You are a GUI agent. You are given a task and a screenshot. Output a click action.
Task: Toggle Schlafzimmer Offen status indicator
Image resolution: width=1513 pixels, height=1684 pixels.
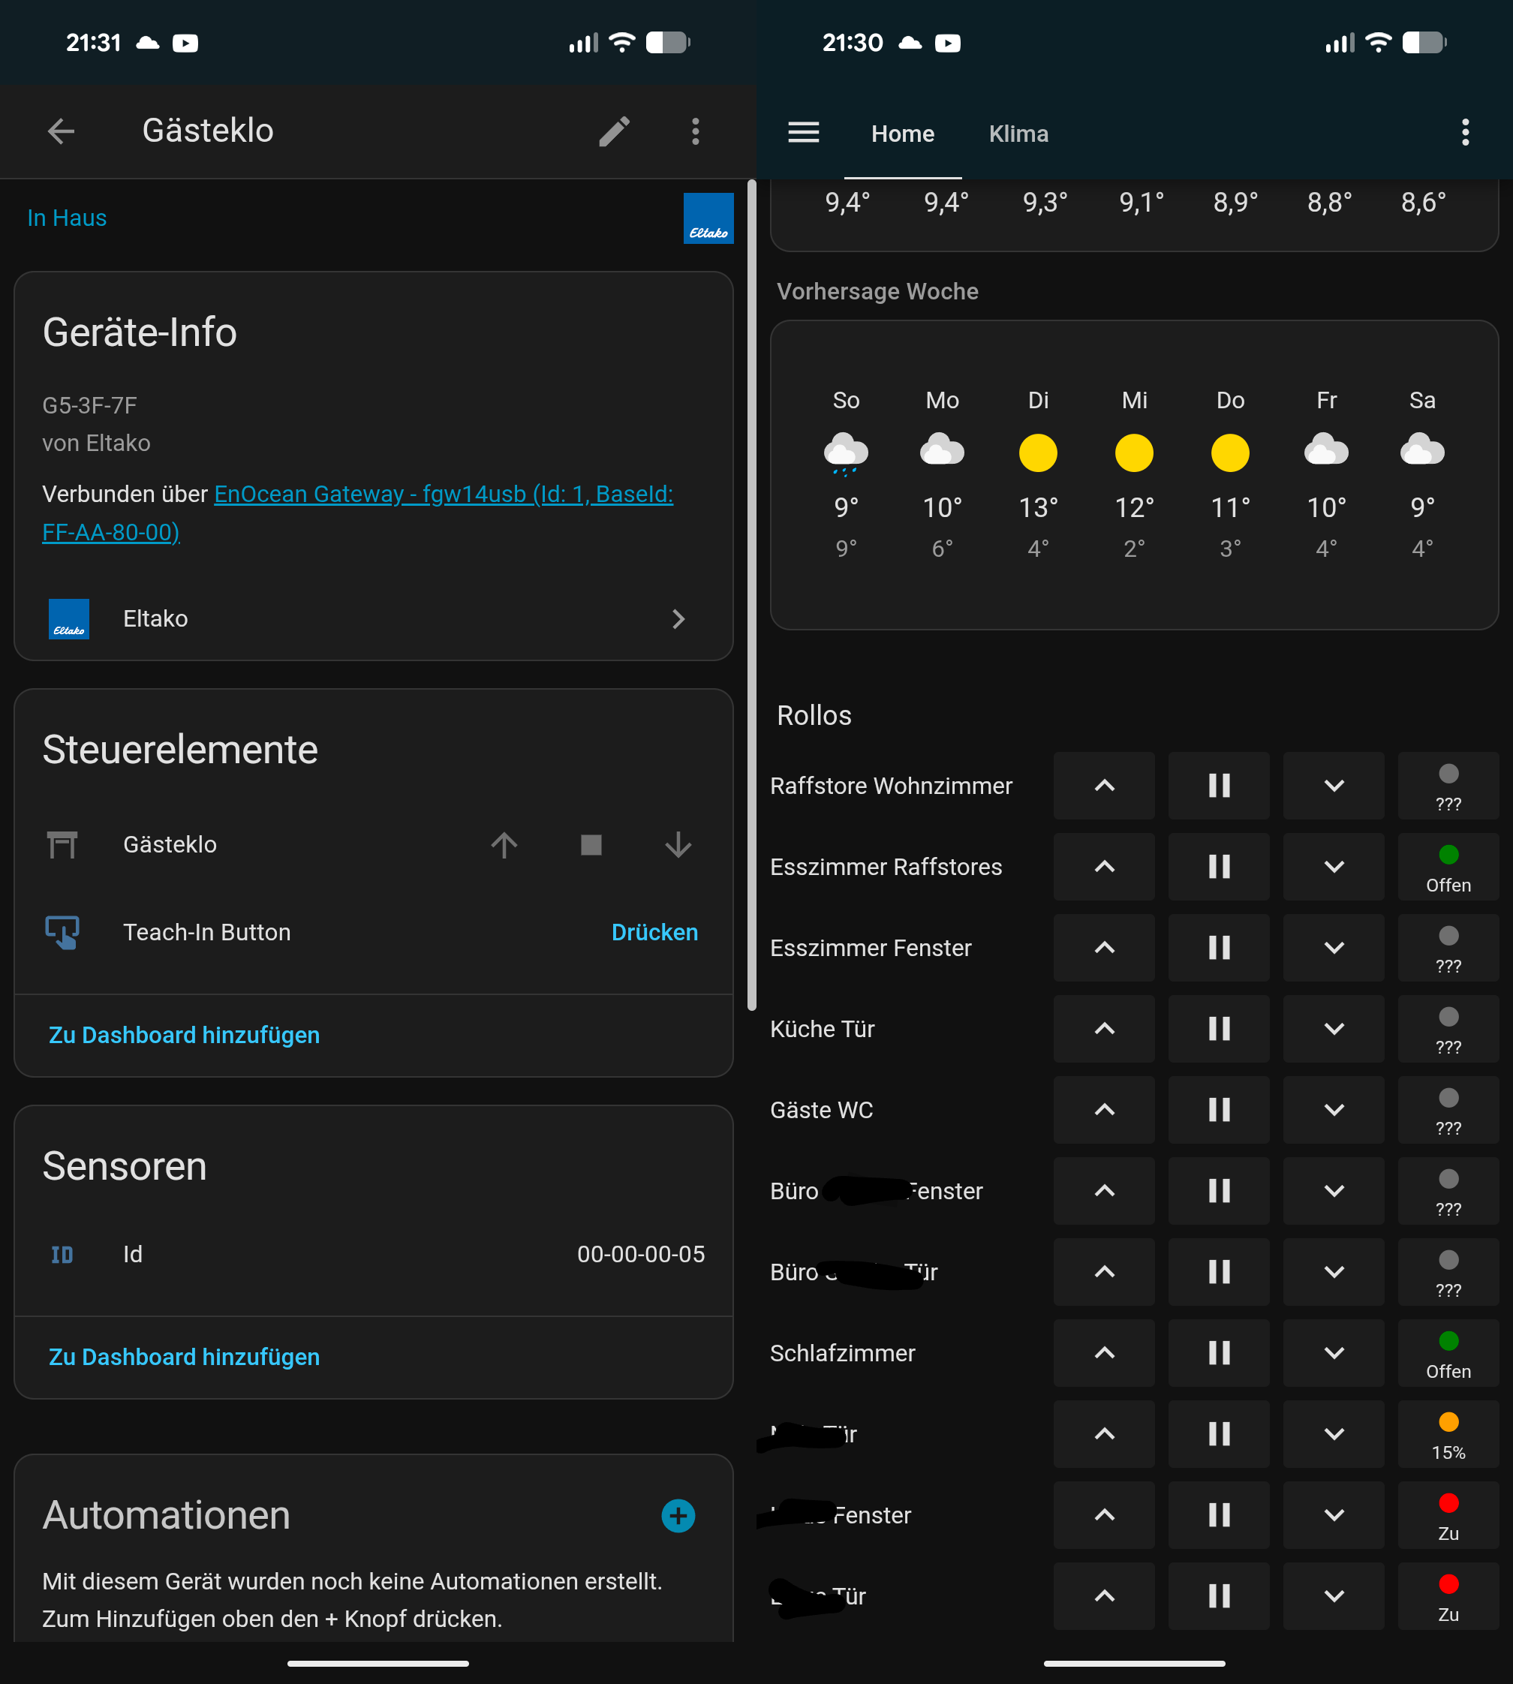pos(1447,1353)
